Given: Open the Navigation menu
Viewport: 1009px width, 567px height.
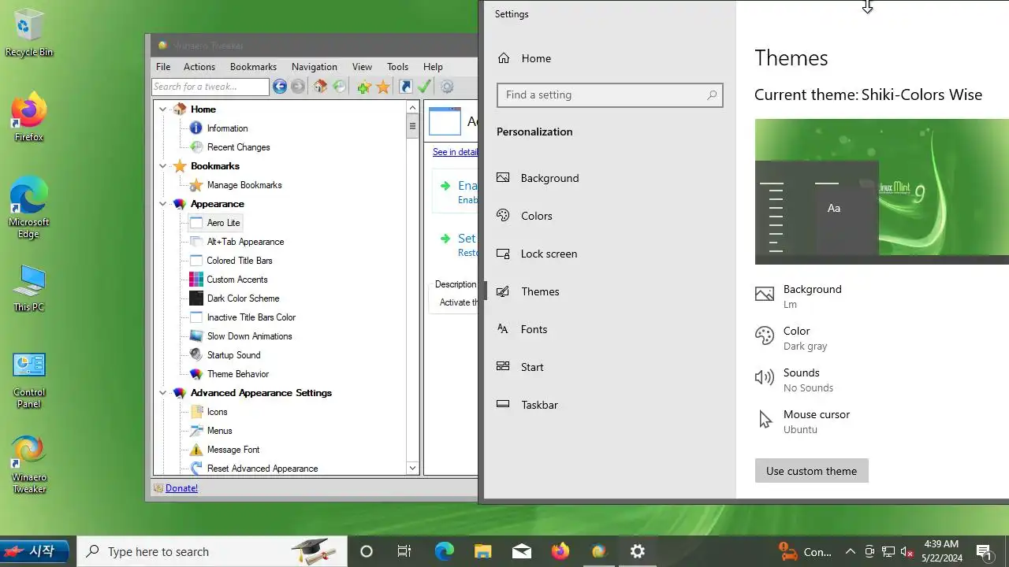Looking at the screenshot, I should (x=315, y=67).
